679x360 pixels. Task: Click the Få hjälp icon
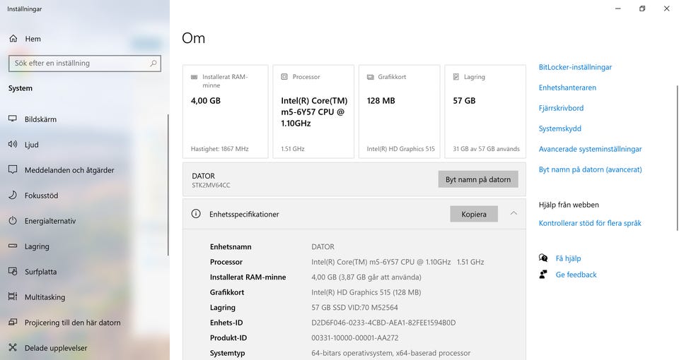coord(543,258)
